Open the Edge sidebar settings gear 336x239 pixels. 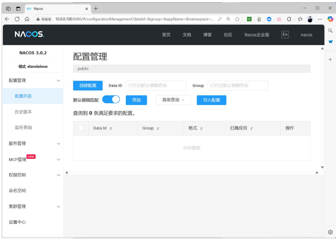pos(330,232)
